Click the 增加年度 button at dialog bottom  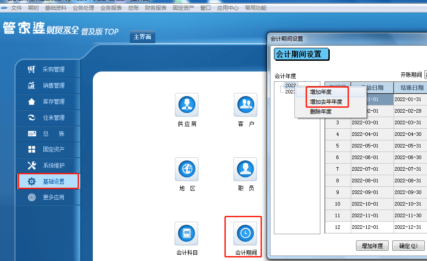click(x=372, y=246)
